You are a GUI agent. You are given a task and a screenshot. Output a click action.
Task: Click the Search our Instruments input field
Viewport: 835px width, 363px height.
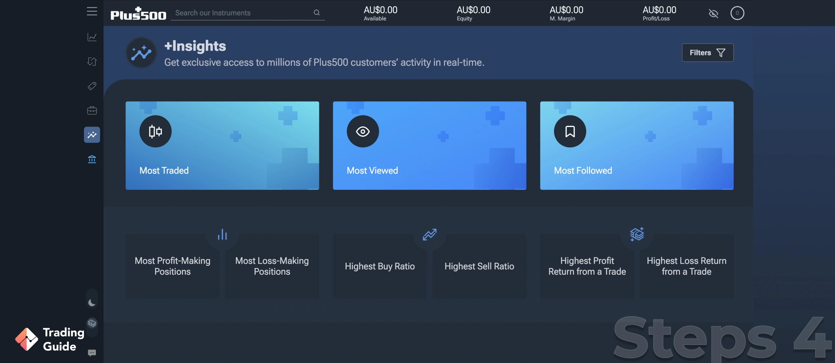coord(248,12)
